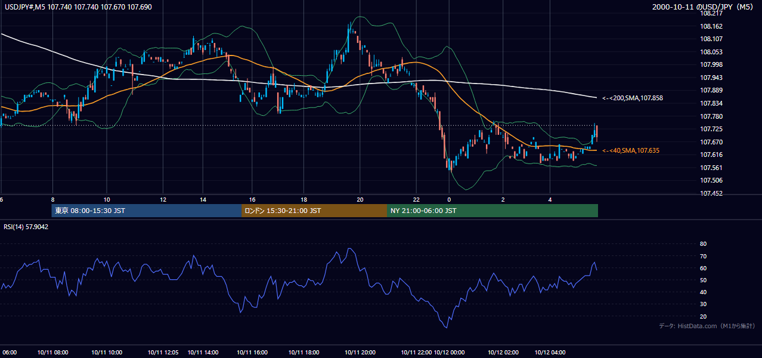This screenshot has width=762, height=358.
Task: Click the 2000-10-11 USD/JPY (M5) chart title
Action: point(704,7)
